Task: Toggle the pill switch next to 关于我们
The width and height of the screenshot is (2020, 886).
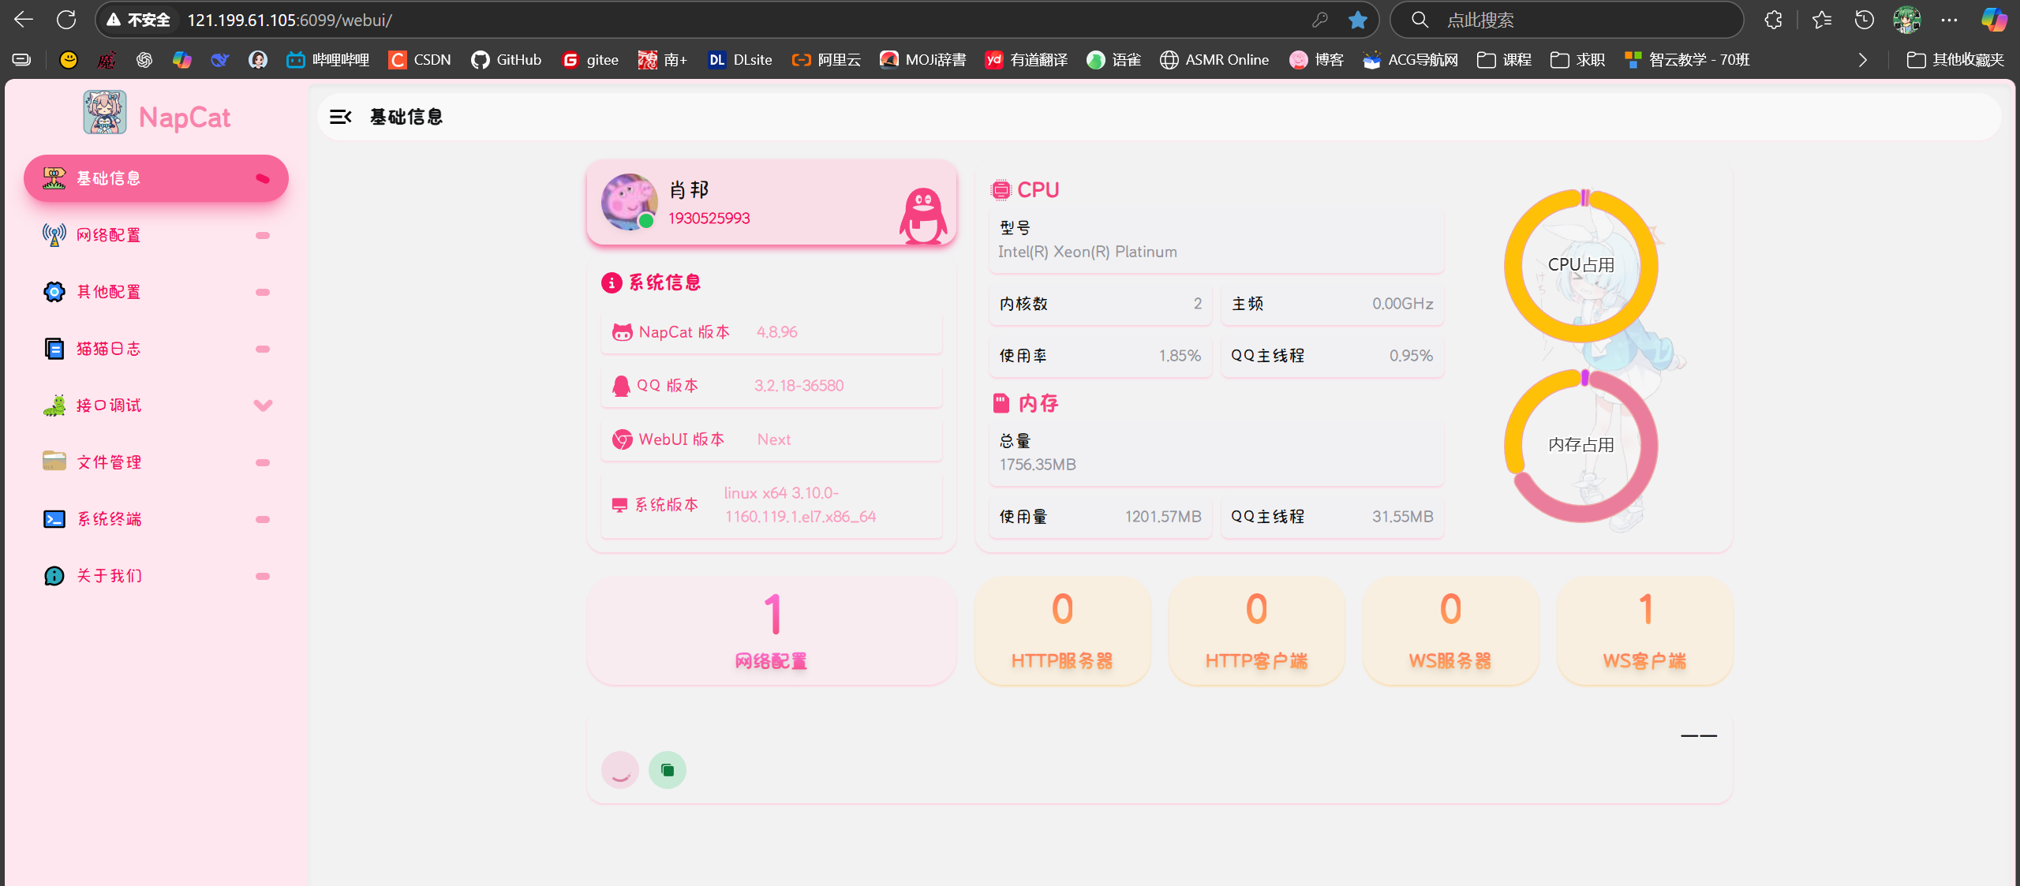Action: click(262, 575)
